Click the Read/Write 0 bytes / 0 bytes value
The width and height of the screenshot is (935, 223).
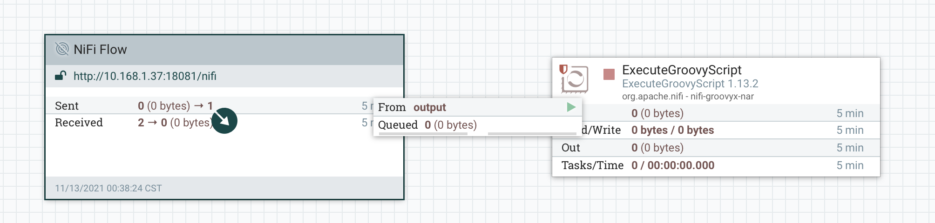click(x=672, y=130)
